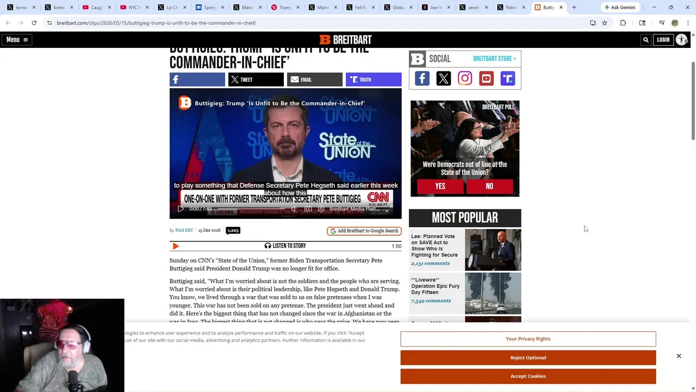Open the 1,223 comments bubble
696x392 pixels.
[x=233, y=230]
